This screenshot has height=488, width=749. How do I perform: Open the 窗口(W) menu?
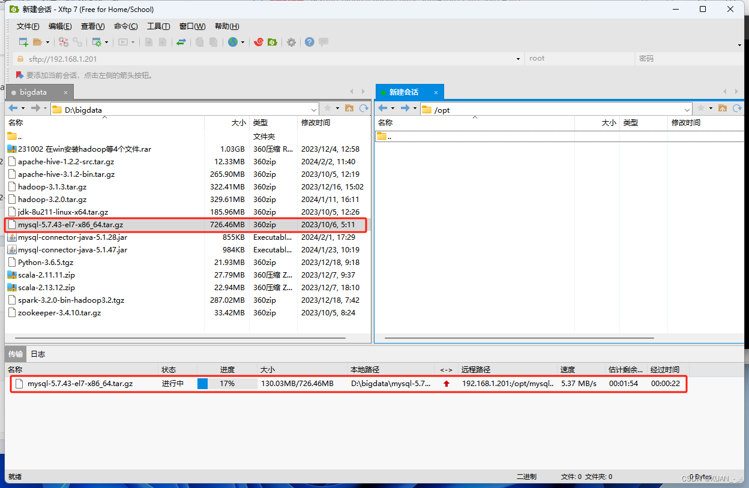(192, 26)
